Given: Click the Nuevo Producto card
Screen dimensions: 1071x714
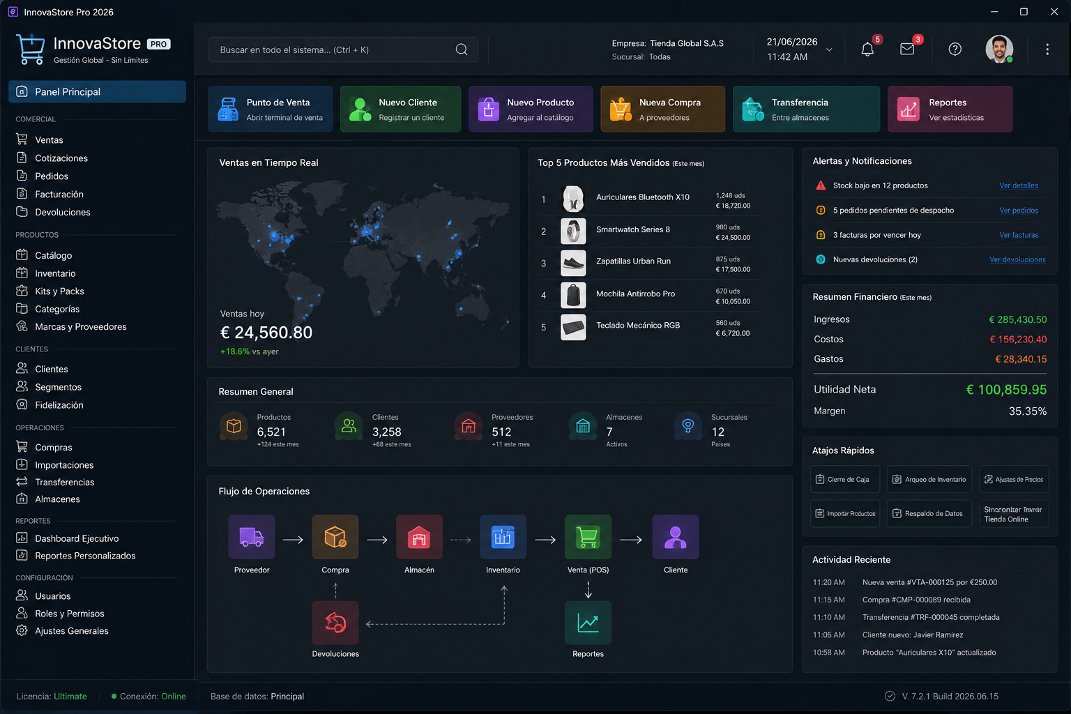Looking at the screenshot, I should 531,109.
